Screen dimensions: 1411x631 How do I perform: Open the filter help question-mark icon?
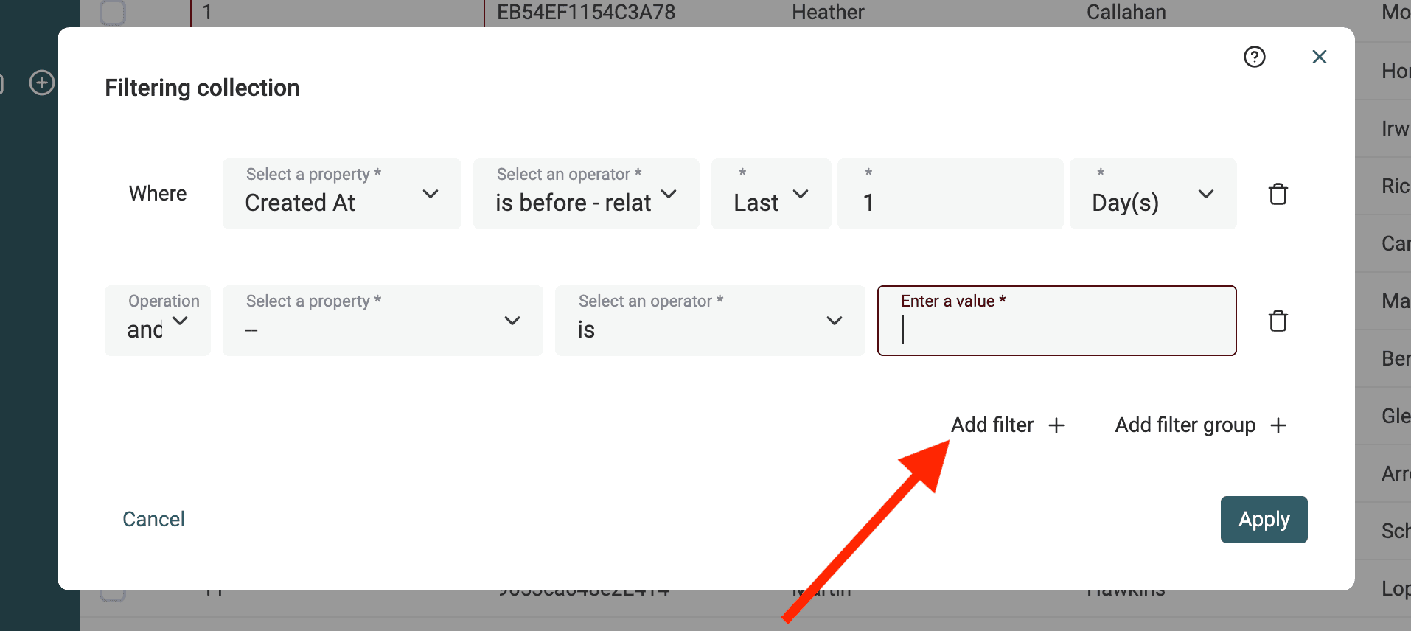point(1254,57)
